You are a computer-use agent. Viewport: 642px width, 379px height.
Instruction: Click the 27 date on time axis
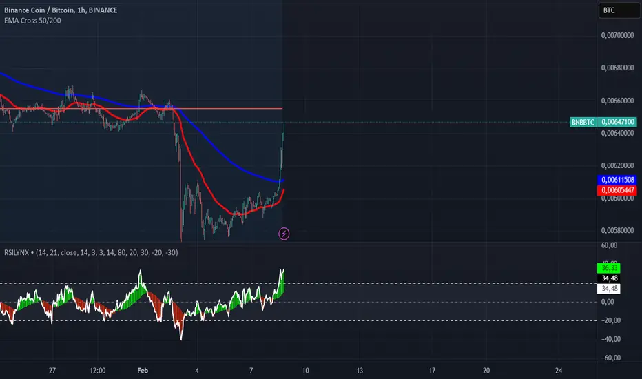(x=52, y=371)
